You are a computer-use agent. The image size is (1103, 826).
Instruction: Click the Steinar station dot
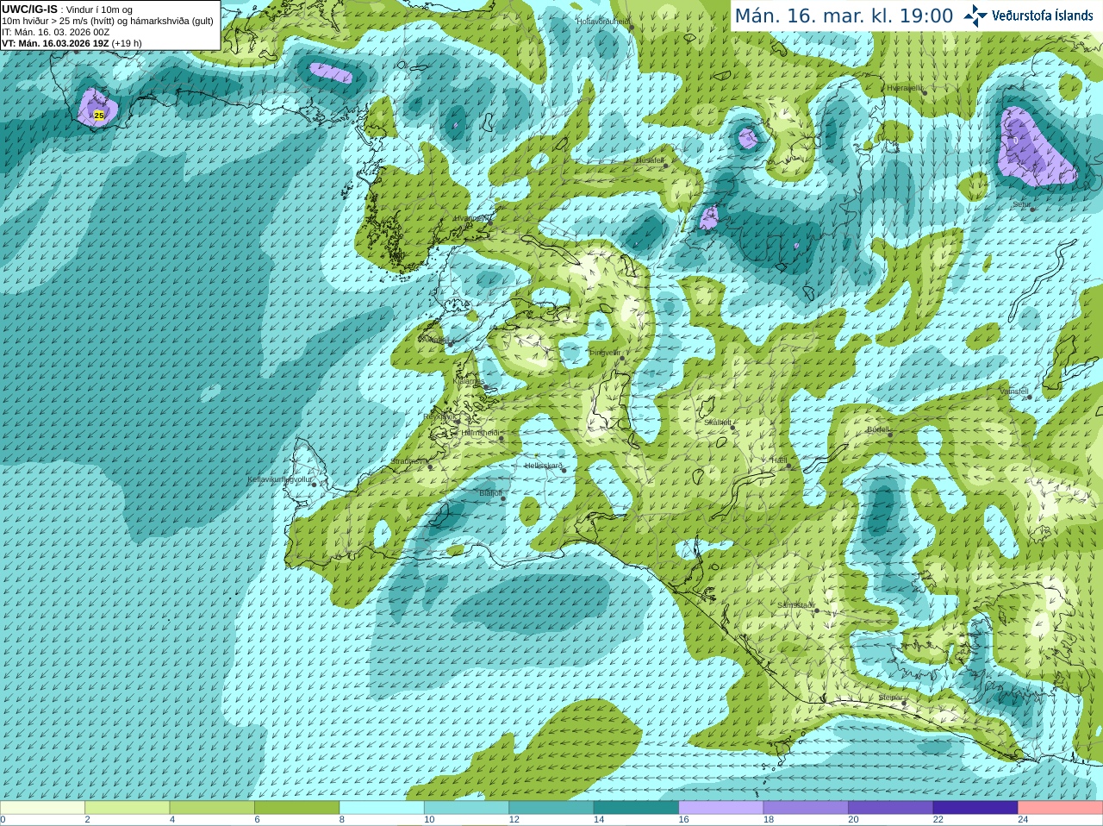pos(904,703)
